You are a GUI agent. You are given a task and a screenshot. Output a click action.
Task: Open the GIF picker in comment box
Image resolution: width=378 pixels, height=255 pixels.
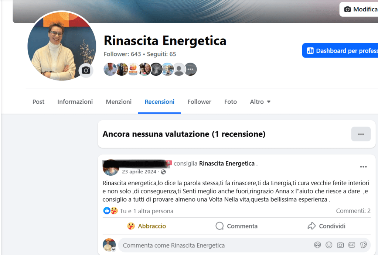tap(352, 245)
